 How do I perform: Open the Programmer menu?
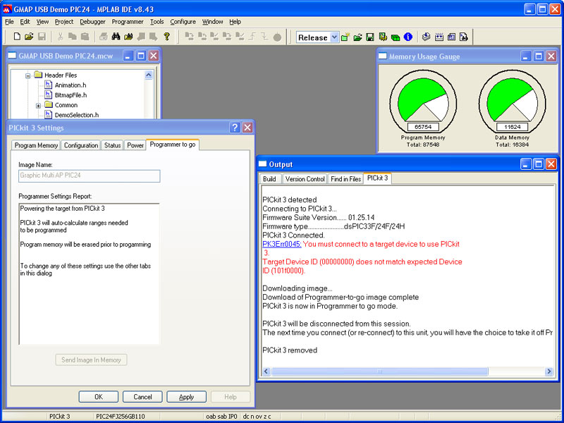click(128, 22)
